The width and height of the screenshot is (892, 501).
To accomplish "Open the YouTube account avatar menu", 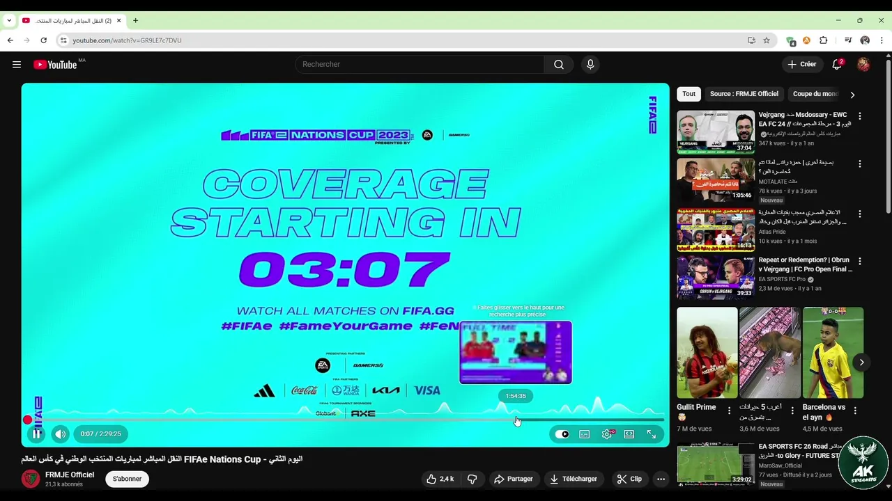I will 863,65.
